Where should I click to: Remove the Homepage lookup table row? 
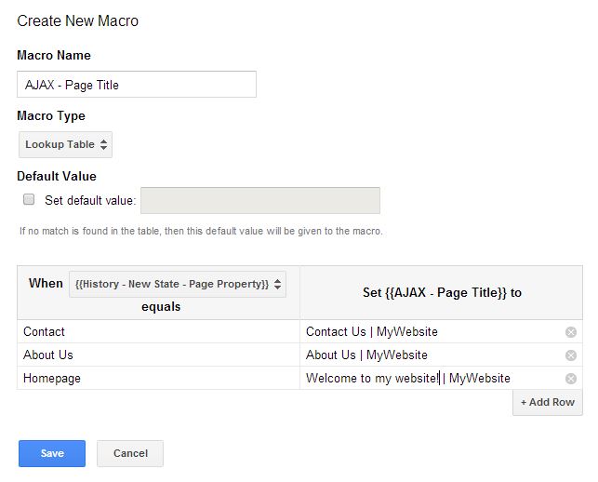click(x=570, y=379)
